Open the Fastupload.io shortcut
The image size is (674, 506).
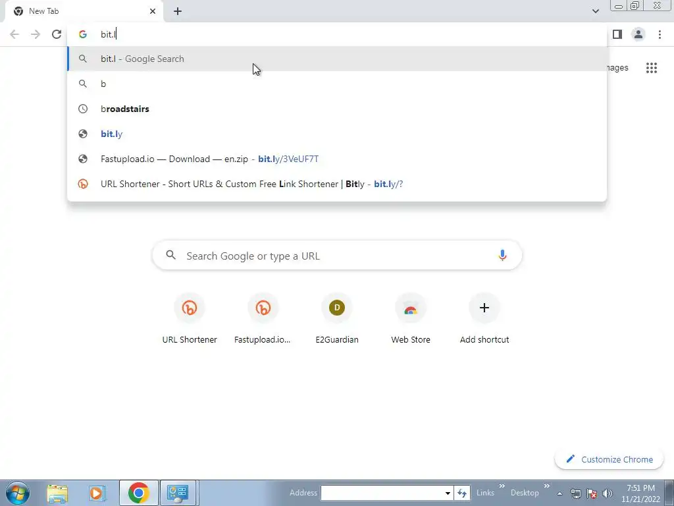[263, 319]
